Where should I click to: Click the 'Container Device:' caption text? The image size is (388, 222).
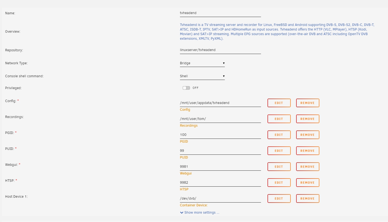tap(194, 205)
